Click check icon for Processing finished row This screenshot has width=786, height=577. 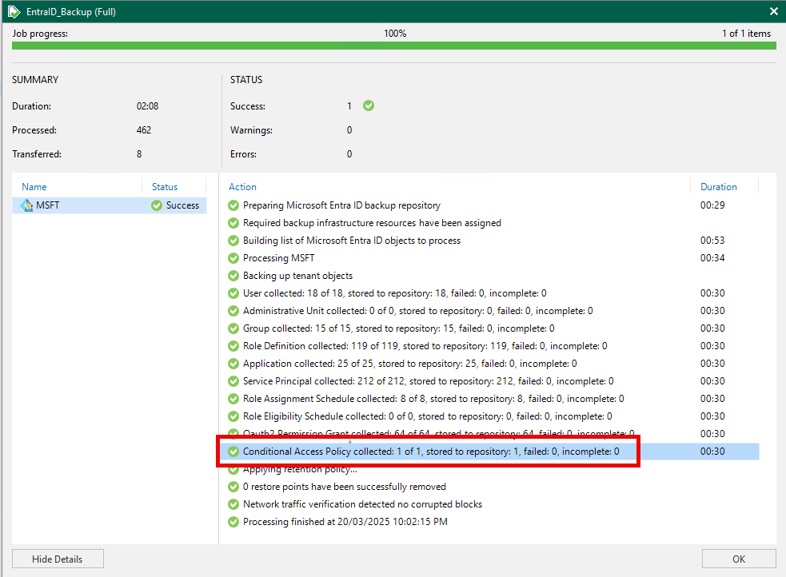[233, 522]
